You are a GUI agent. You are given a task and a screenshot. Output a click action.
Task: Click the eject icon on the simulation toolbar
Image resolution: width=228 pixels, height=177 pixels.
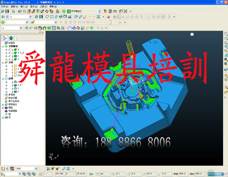tap(120, 22)
